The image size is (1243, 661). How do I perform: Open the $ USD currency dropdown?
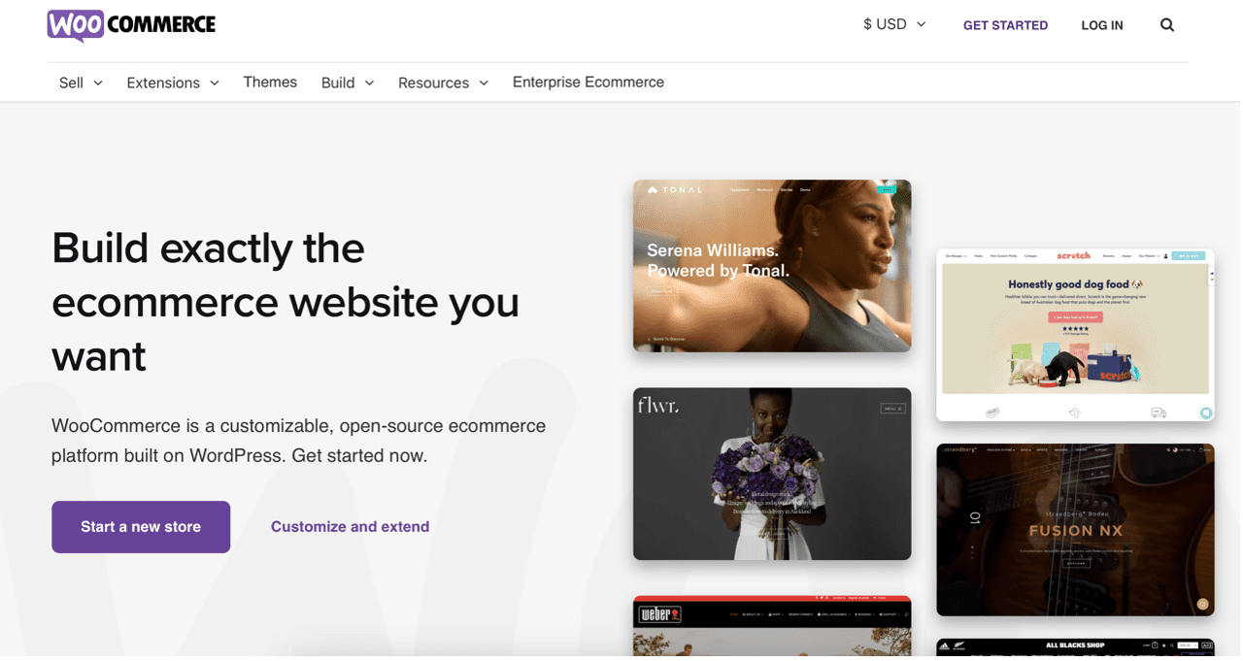pos(894,24)
